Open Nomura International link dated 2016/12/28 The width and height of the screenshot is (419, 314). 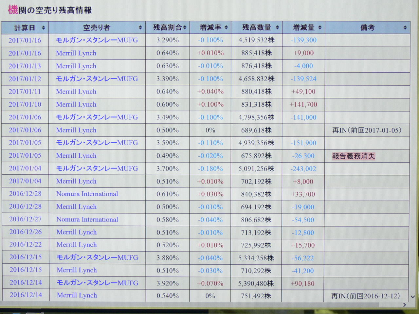tap(87, 194)
